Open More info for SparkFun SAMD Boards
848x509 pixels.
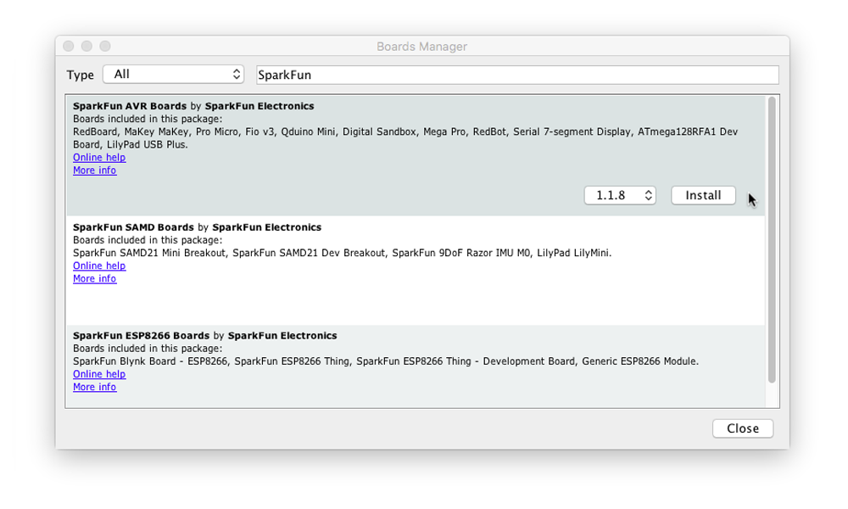(95, 278)
